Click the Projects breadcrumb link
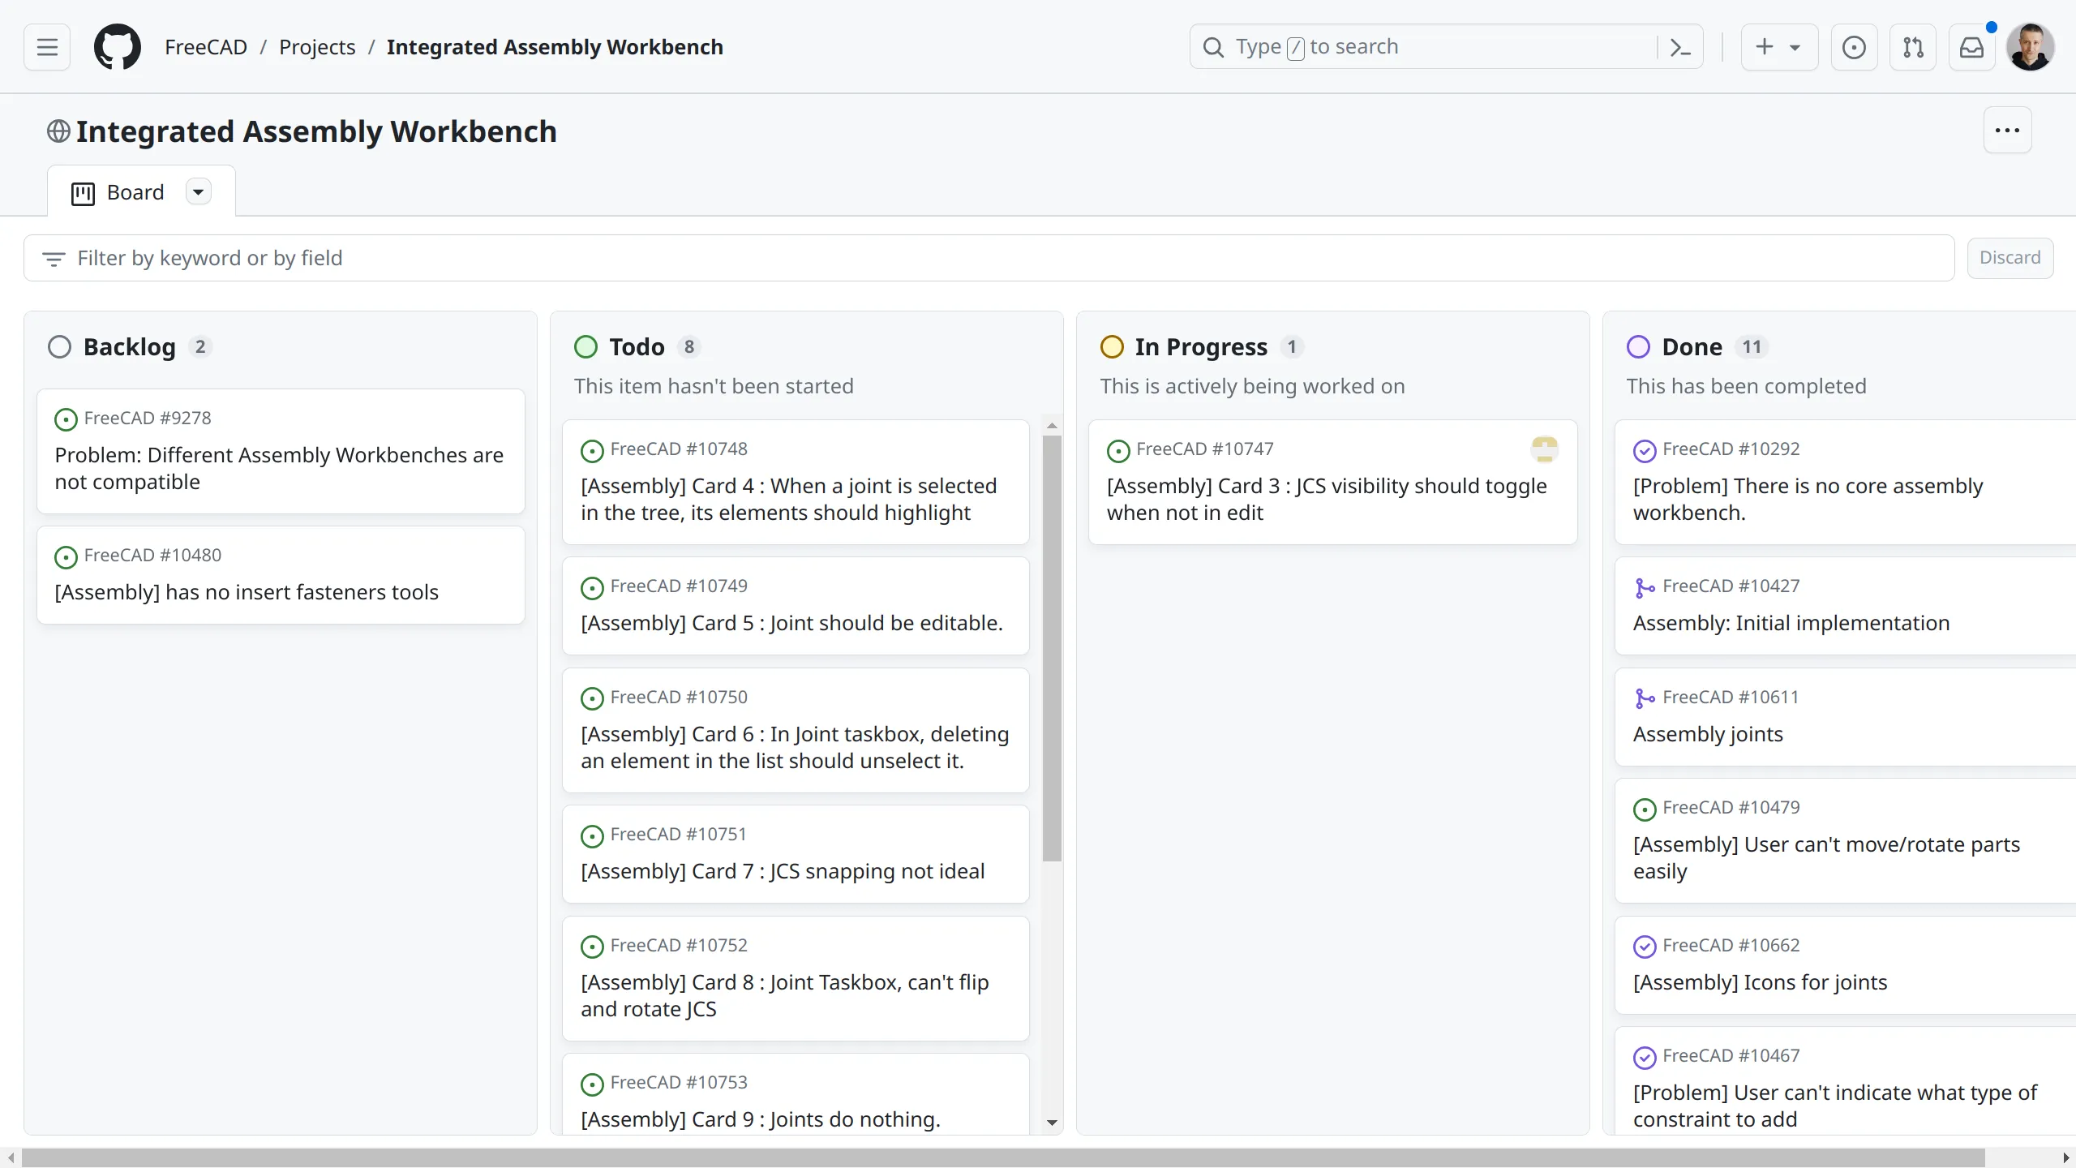 316,45
